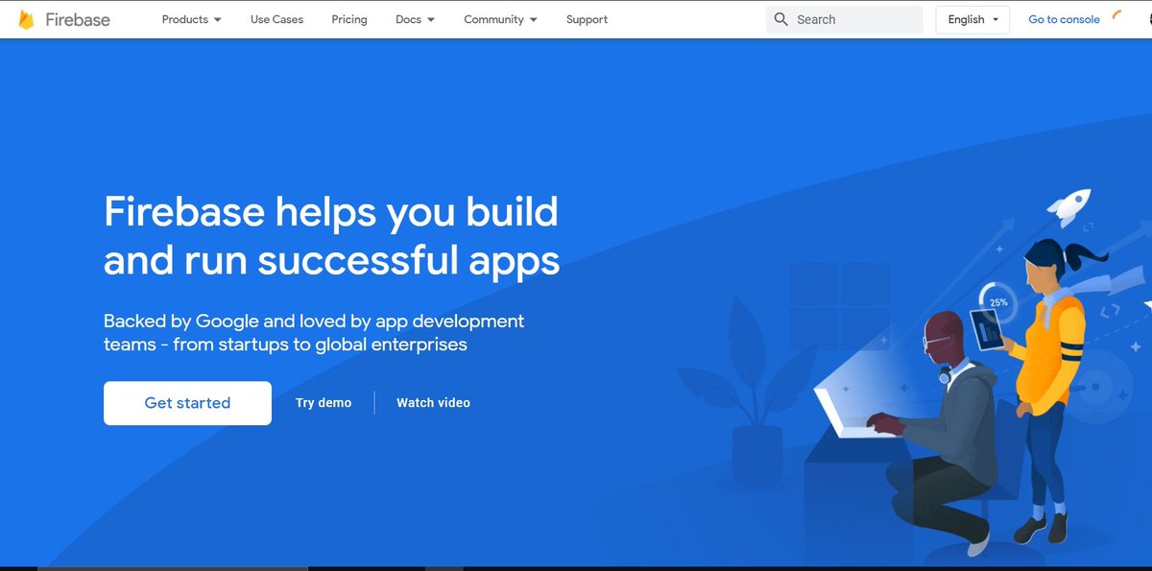
Task: Open the Pricing page from the navbar
Action: pos(348,19)
